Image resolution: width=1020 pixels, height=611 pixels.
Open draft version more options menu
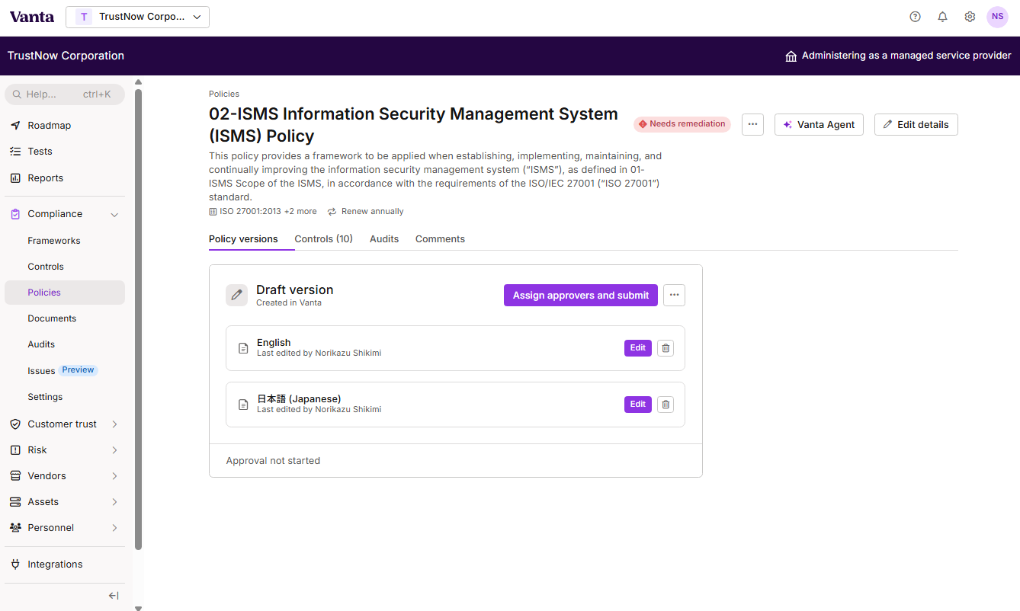pos(674,296)
